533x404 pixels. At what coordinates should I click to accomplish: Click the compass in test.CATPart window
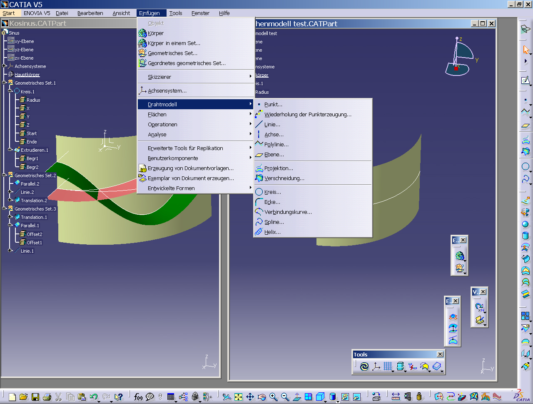(x=461, y=57)
